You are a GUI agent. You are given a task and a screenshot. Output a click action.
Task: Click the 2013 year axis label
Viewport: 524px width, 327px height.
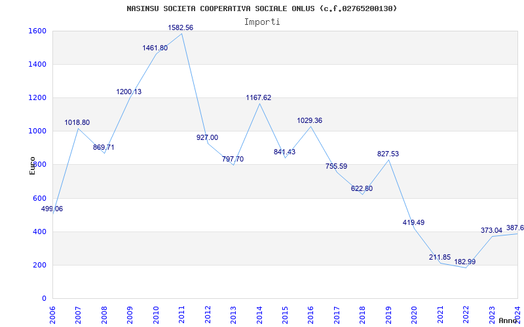233,315
